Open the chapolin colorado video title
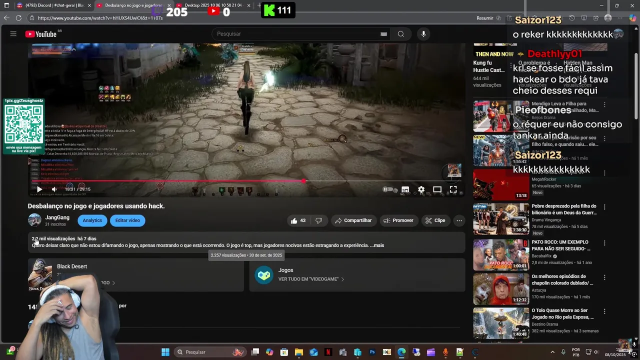 pos(562,279)
